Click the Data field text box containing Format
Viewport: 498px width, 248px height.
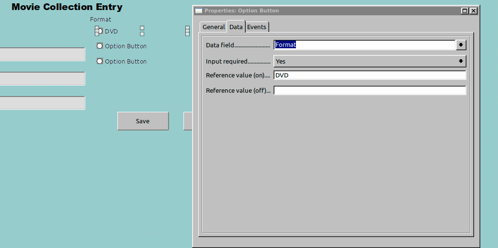click(364, 45)
